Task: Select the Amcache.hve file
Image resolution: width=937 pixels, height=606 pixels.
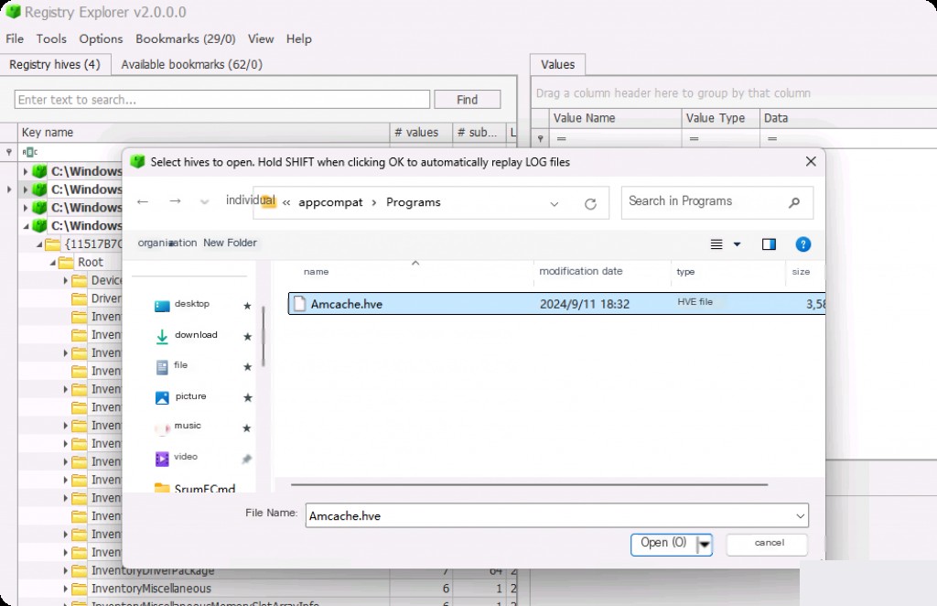Action: point(556,304)
